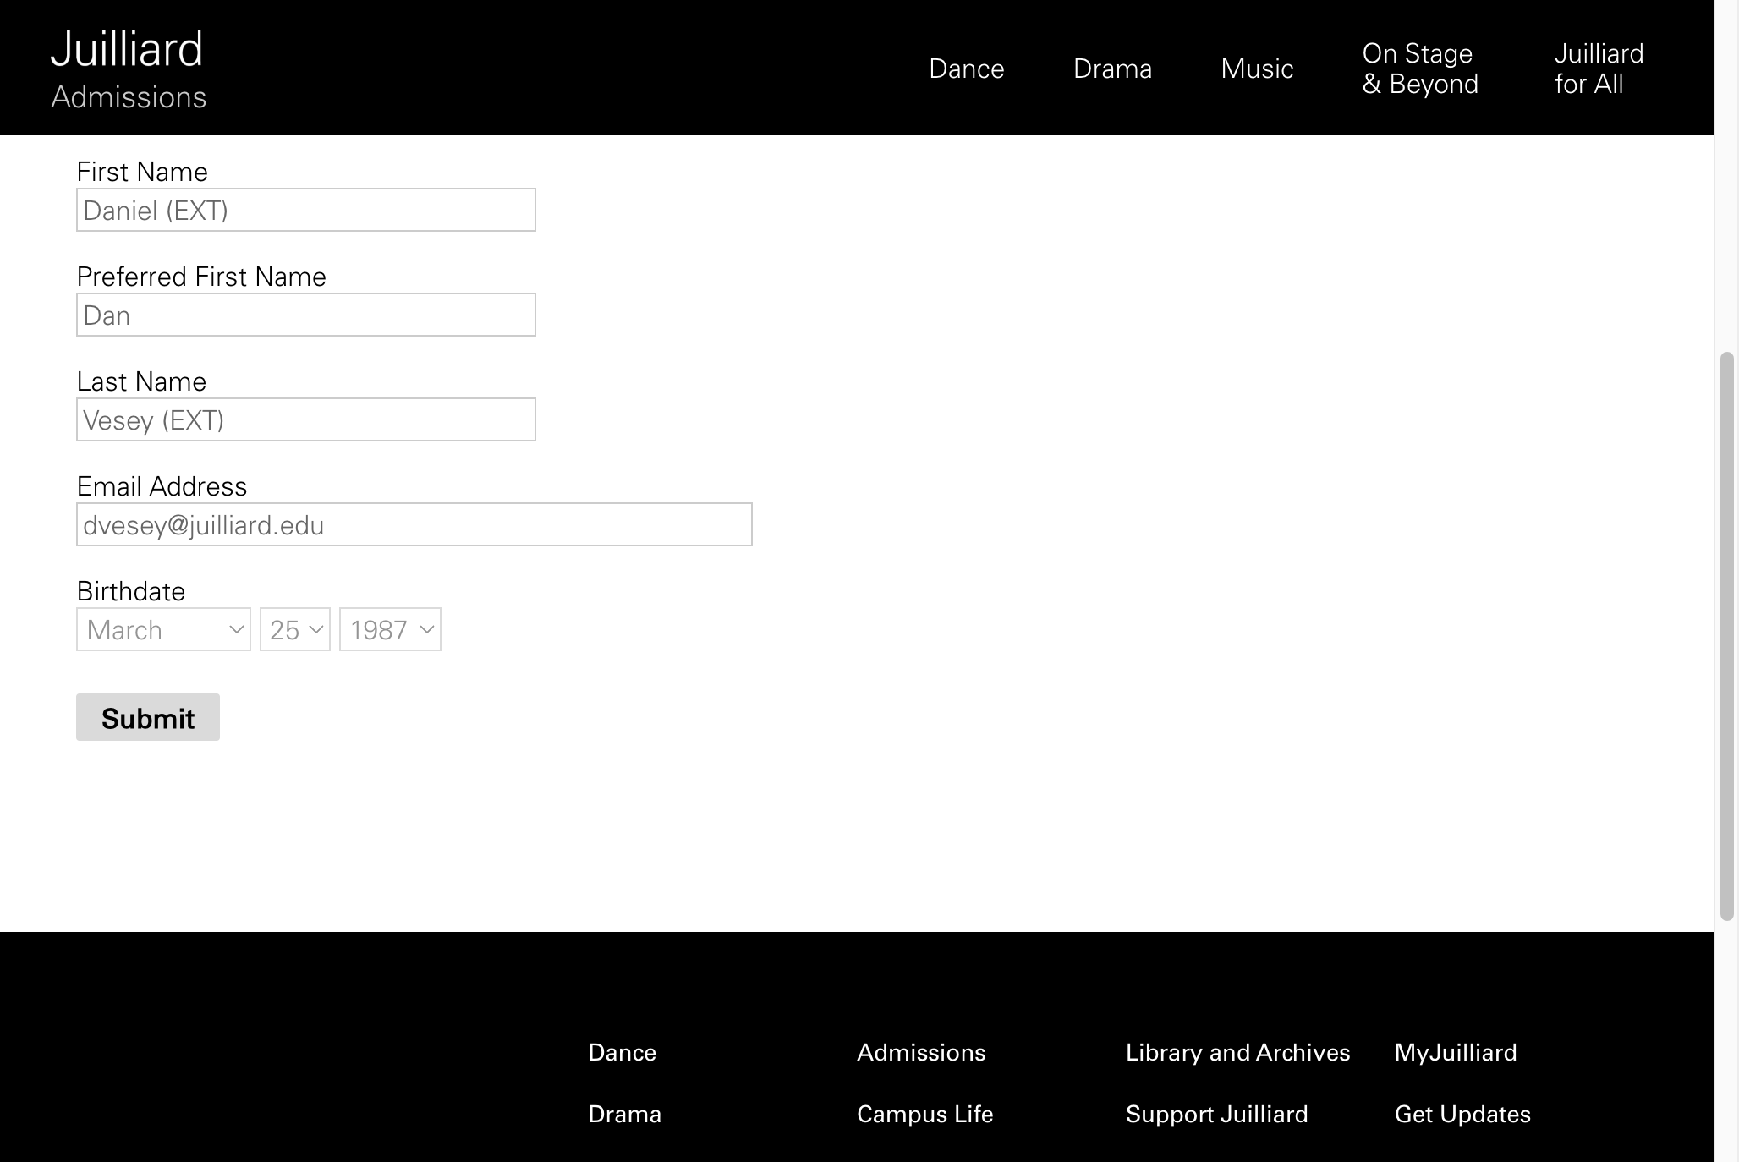Screen dimensions: 1739x1162
Task: Open the footer Campus Life link
Action: tap(925, 1114)
